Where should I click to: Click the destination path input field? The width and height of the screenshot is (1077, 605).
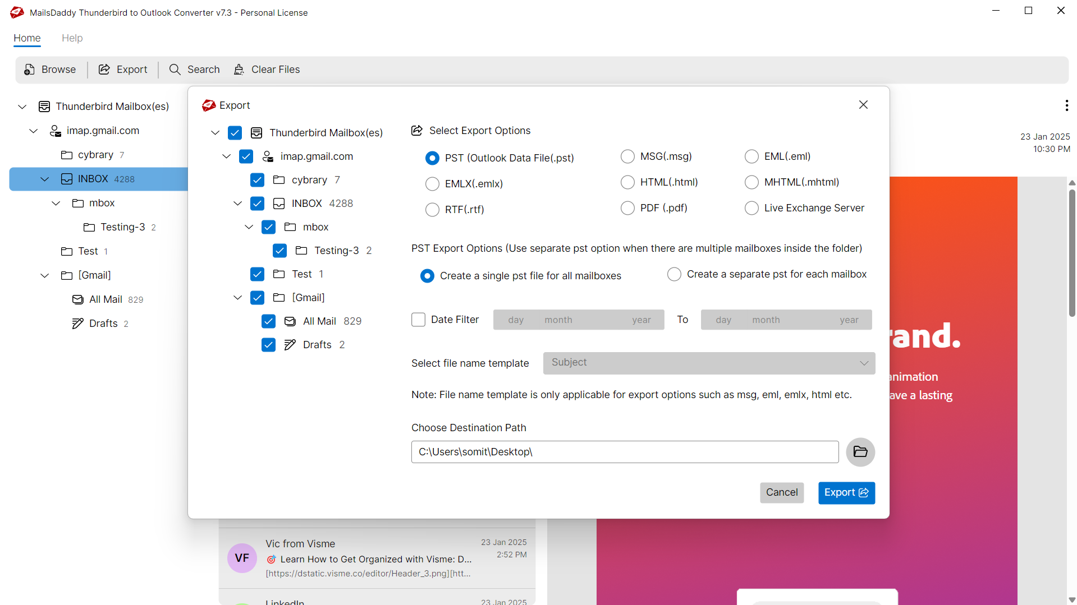(x=625, y=452)
